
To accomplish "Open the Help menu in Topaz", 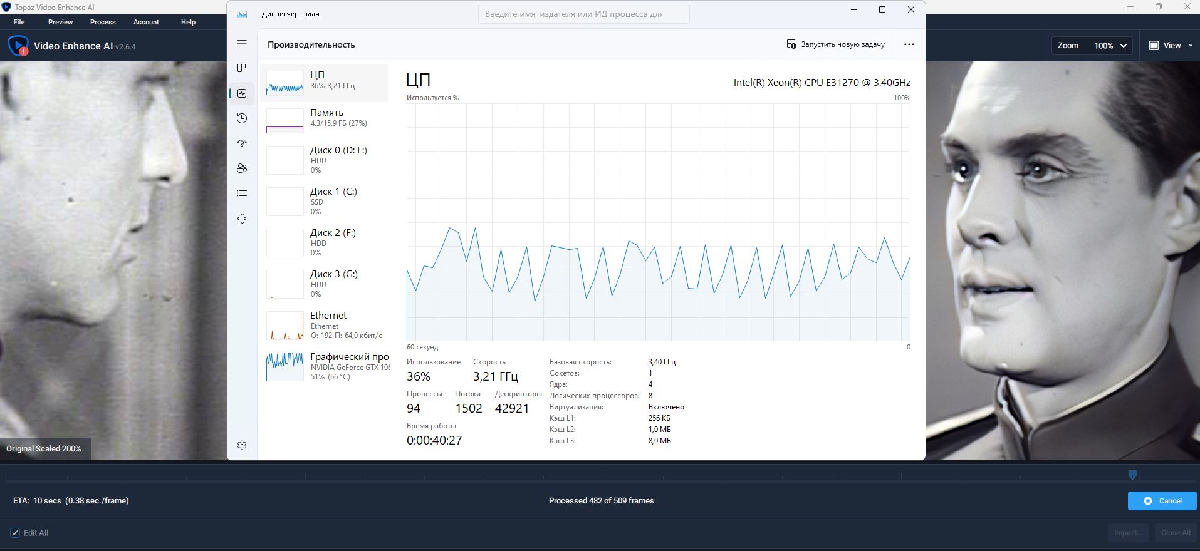I will pos(188,22).
